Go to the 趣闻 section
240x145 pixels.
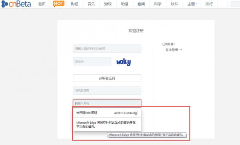tap(141, 4)
